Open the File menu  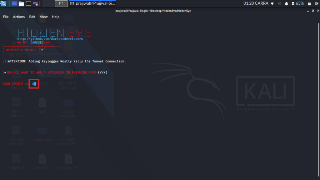tap(6, 17)
